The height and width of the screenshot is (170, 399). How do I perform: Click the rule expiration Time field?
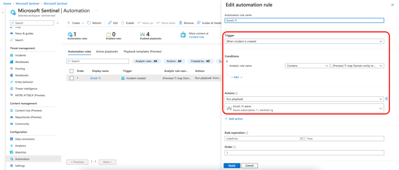point(344,139)
